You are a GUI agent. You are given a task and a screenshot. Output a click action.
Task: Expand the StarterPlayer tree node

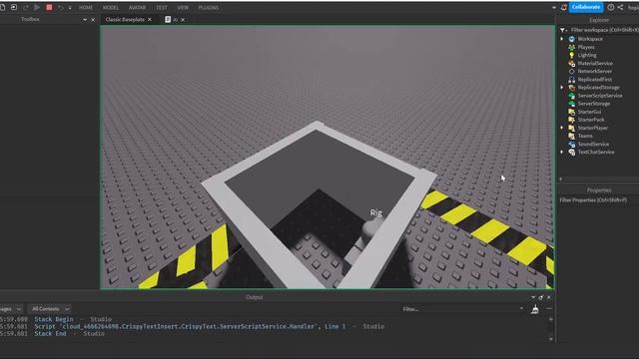[562, 128]
